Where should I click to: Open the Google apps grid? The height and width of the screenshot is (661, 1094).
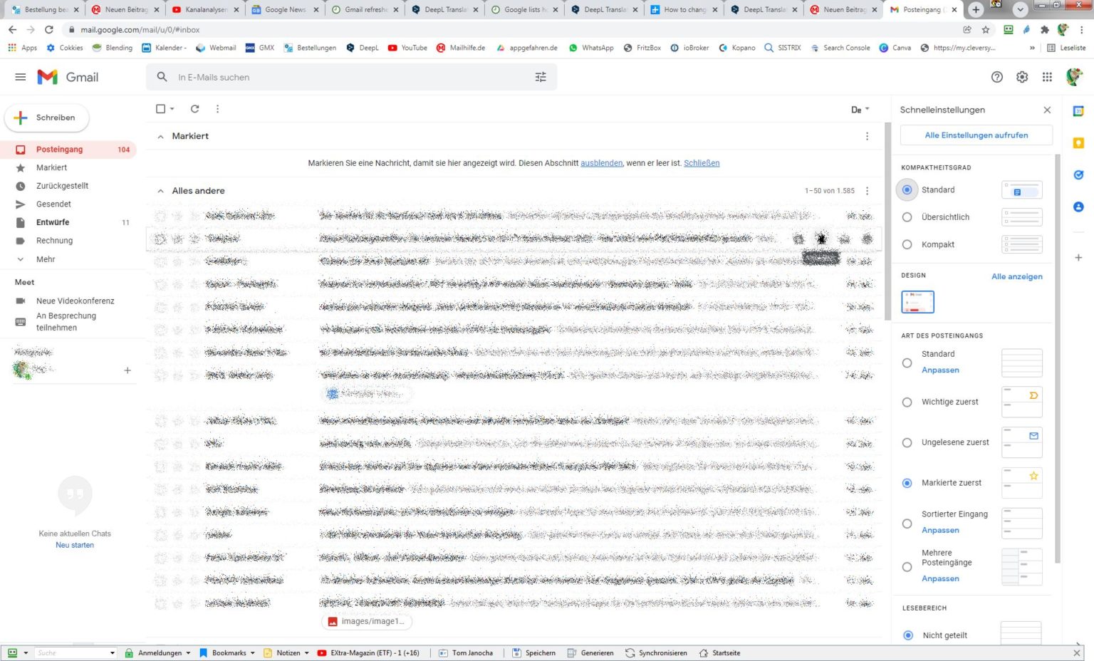point(1047,77)
